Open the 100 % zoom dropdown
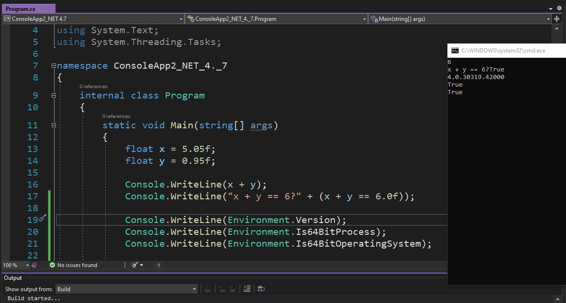 point(16,265)
